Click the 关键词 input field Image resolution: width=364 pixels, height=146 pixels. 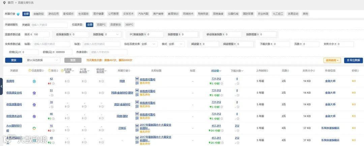pos(49,25)
